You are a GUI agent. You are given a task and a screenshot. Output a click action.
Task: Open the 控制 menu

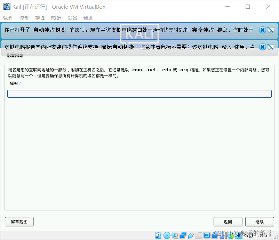tap(24, 18)
